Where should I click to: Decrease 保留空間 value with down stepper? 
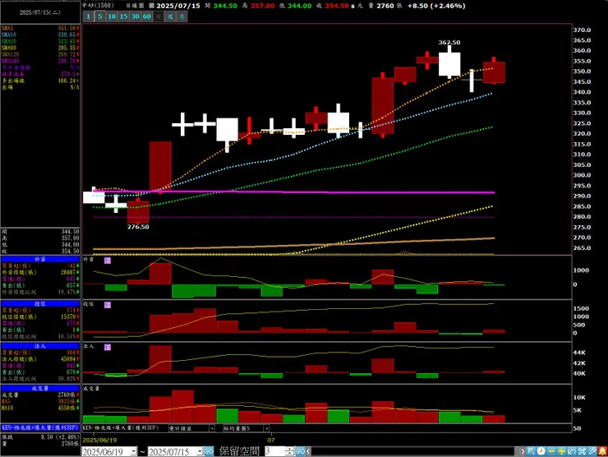pyautogui.click(x=290, y=454)
